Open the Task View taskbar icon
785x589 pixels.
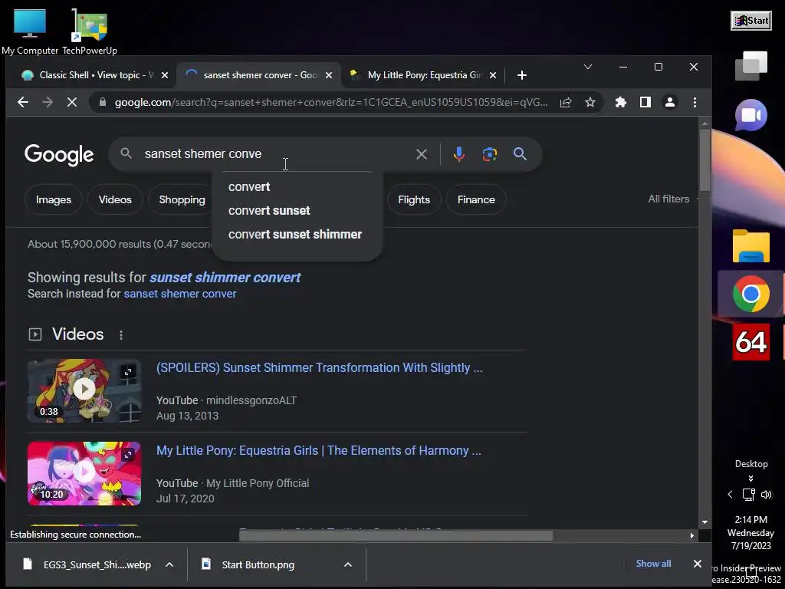coord(751,66)
